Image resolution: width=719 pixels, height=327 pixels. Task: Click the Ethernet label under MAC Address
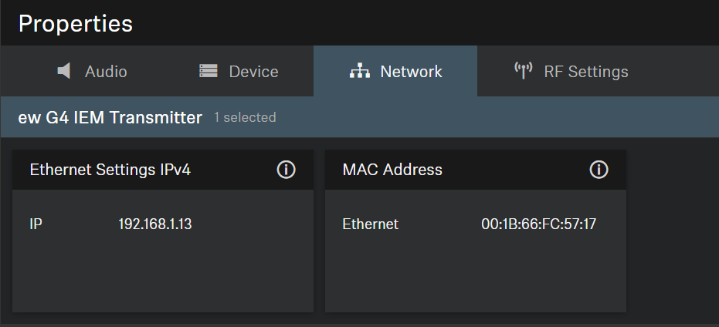[x=370, y=224]
